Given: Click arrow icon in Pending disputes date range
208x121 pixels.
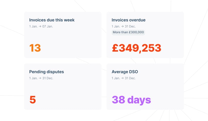Looking at the screenshot, I should [x=40, y=78].
